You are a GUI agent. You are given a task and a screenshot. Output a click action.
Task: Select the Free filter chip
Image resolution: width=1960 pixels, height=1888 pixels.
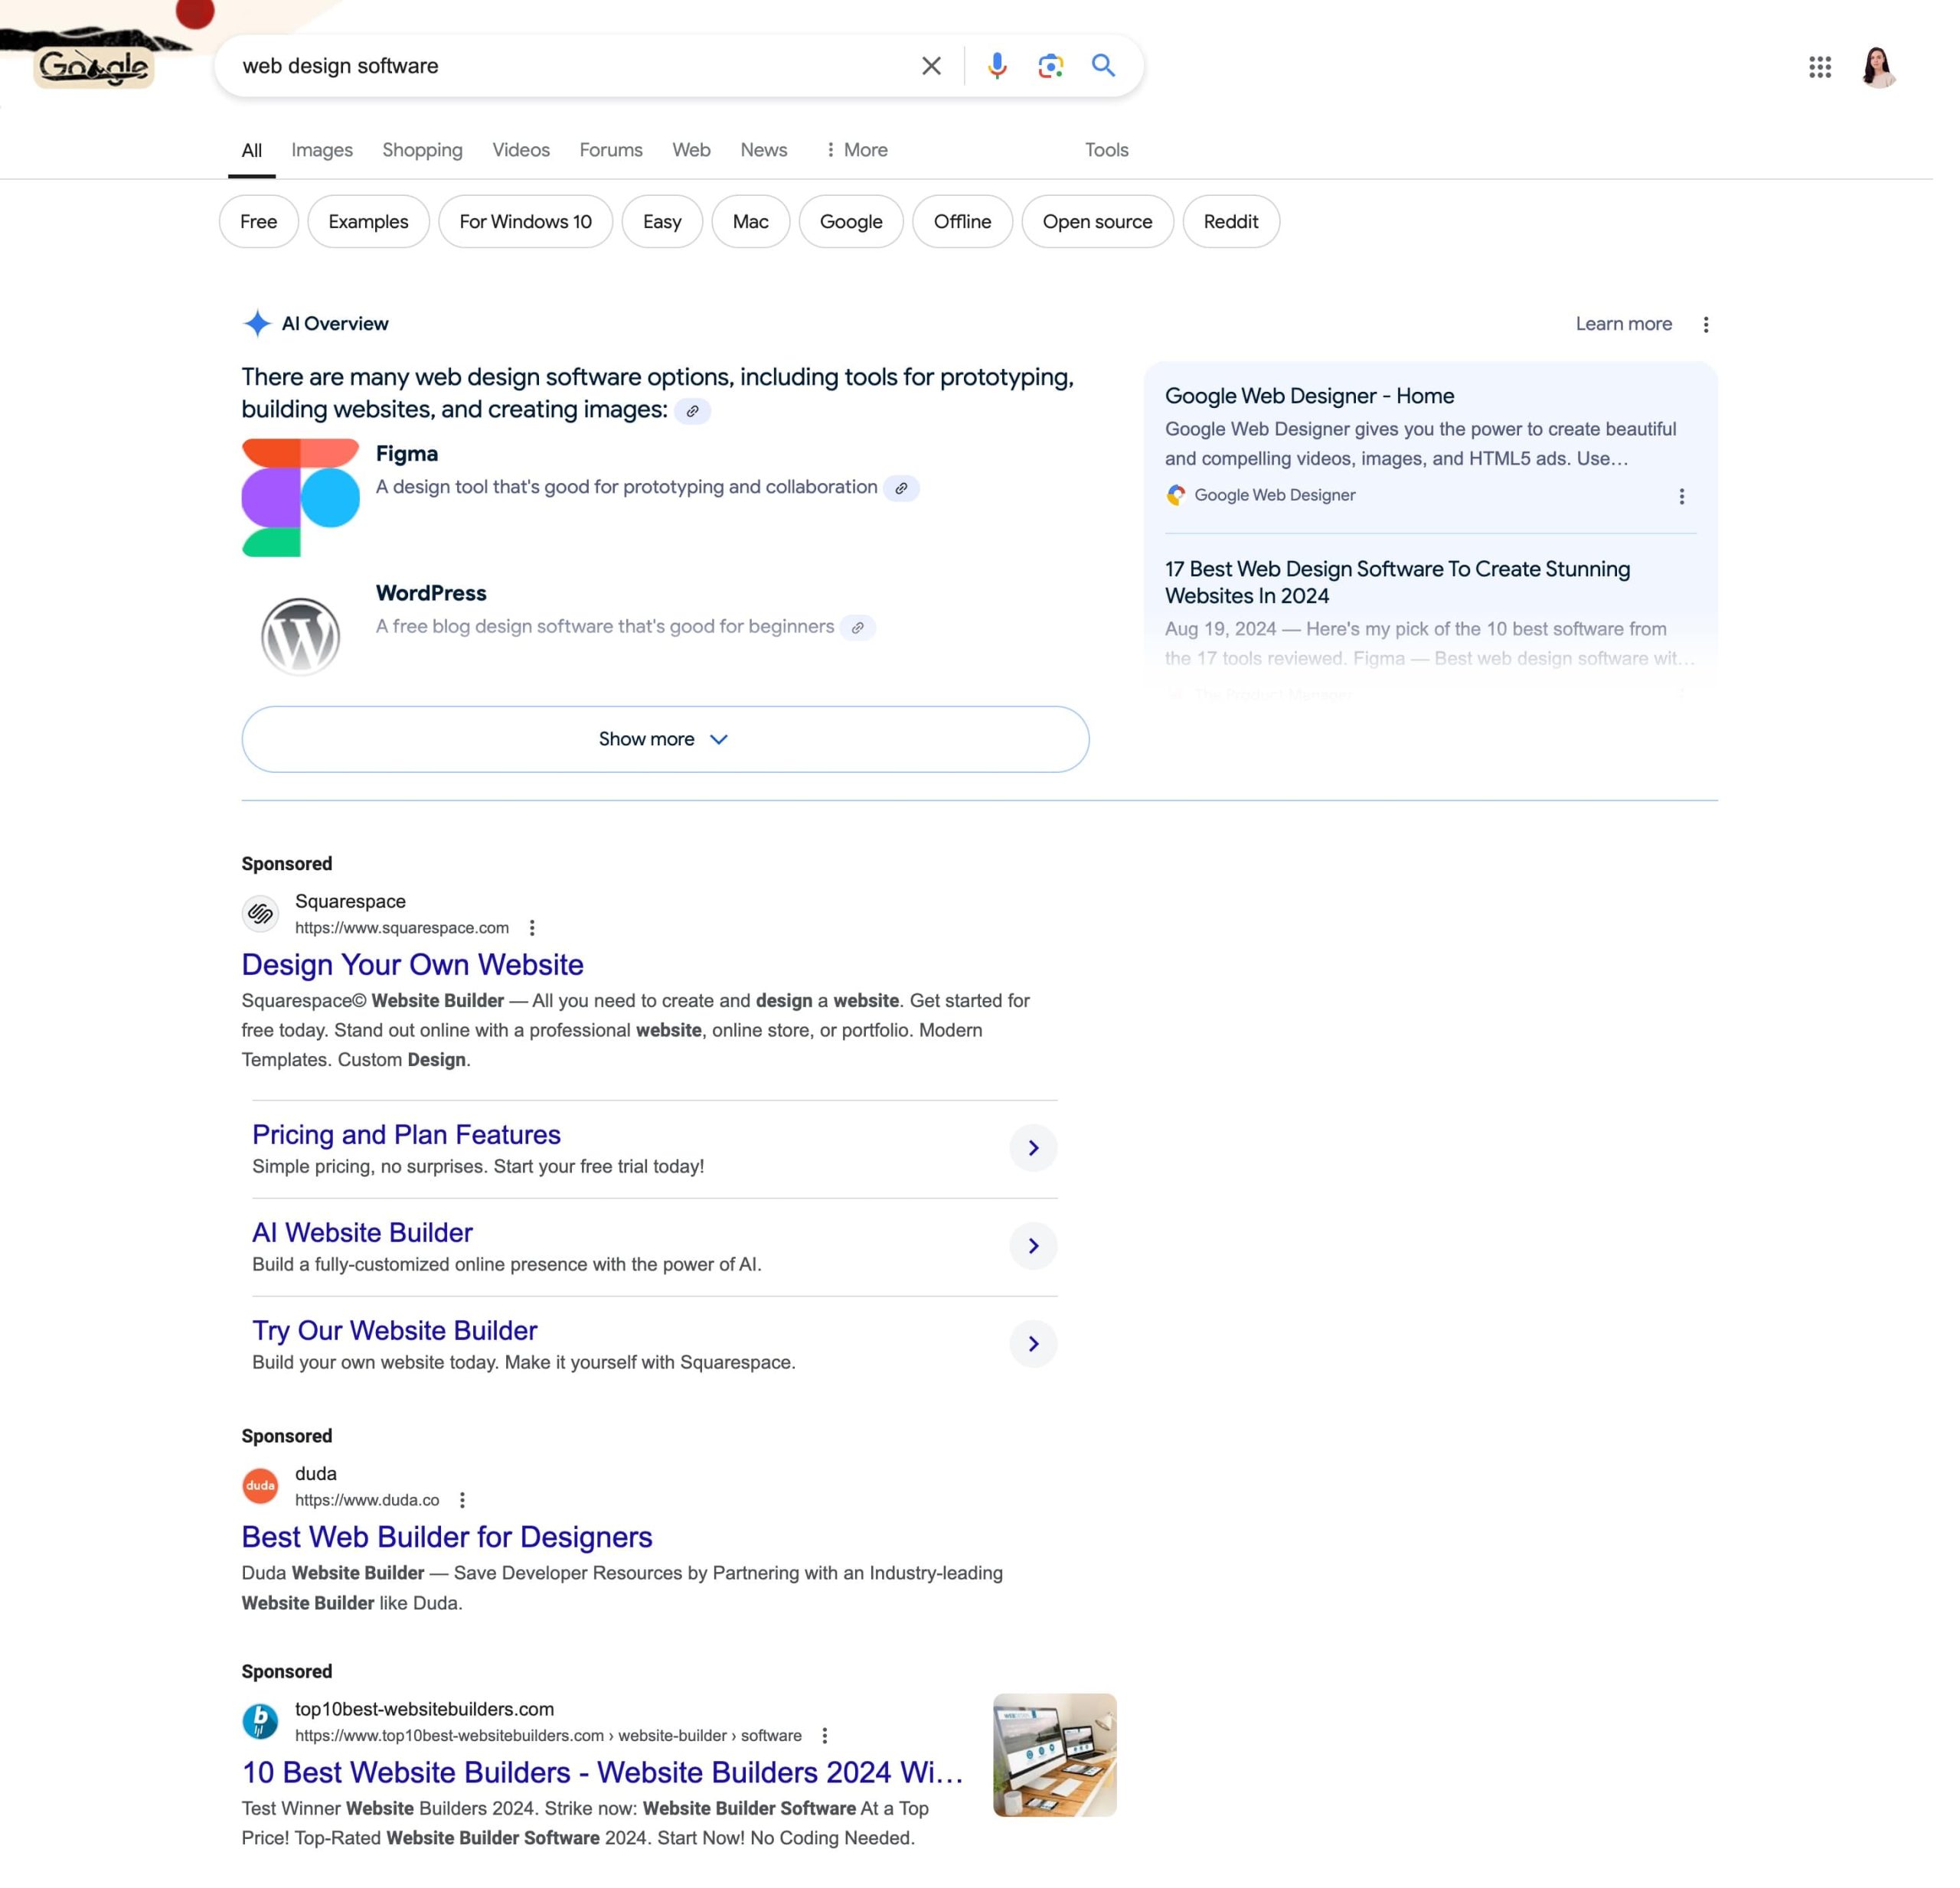pyautogui.click(x=259, y=220)
